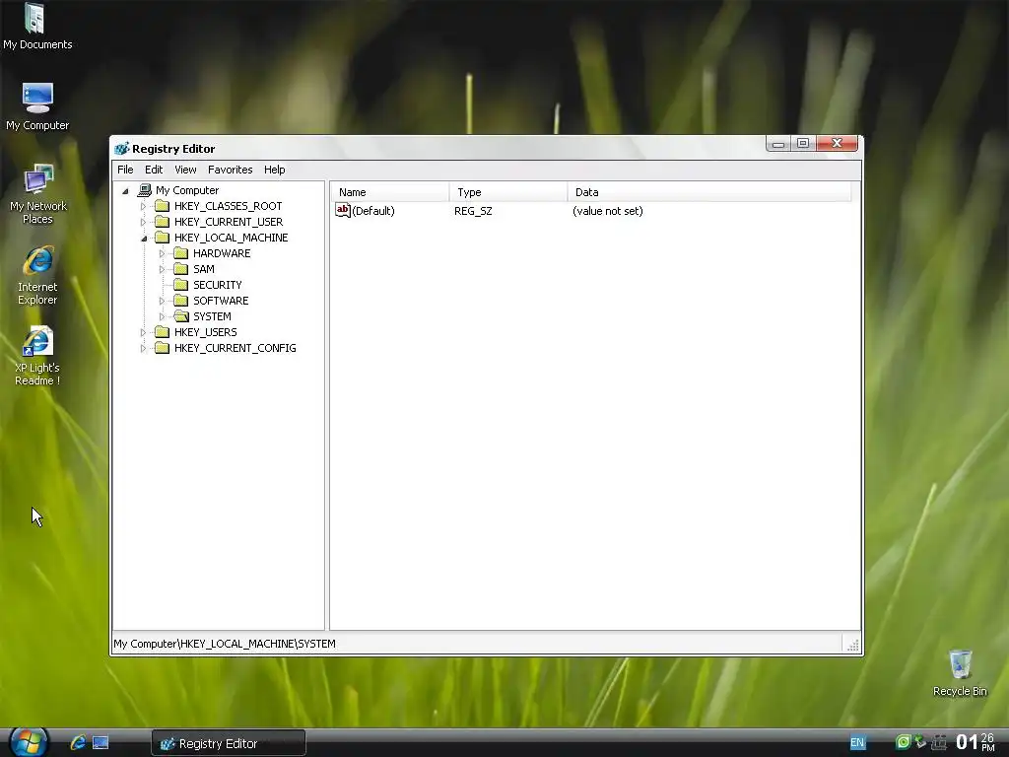1009x757 pixels.
Task: Click the HKEY_LOCAL_MACHINE folder icon
Action: [163, 238]
